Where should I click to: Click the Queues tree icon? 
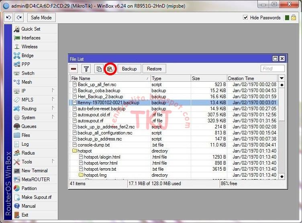coord(17,126)
